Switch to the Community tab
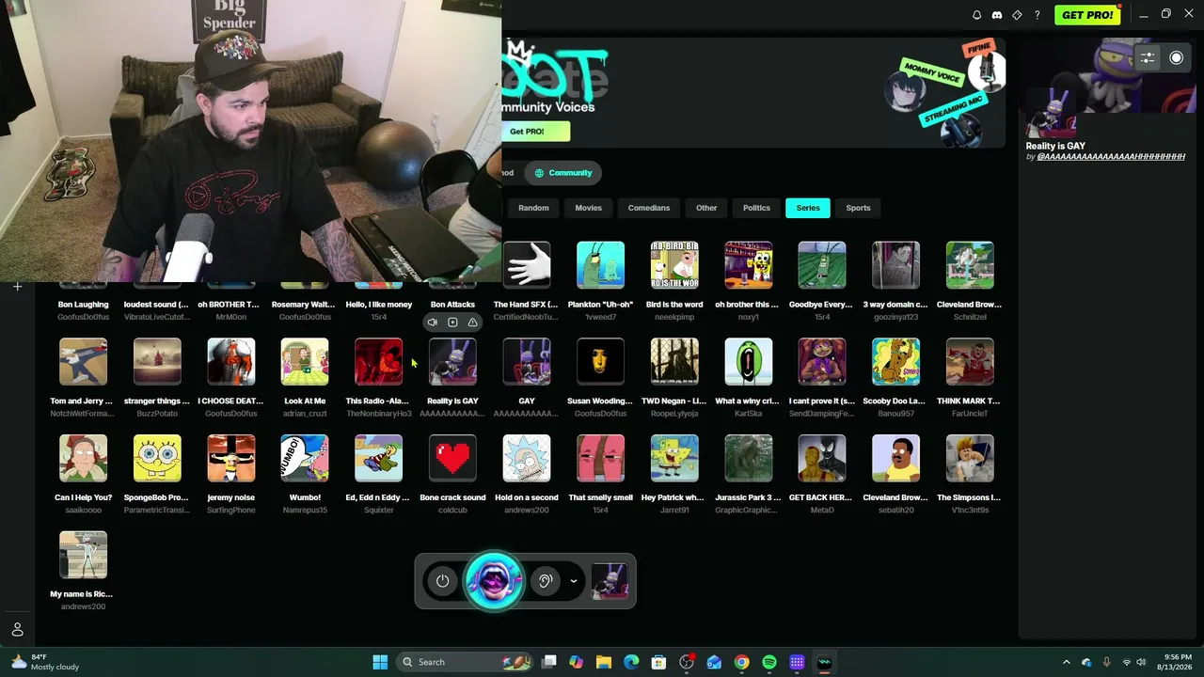Image resolution: width=1204 pixels, height=677 pixels. [x=563, y=173]
